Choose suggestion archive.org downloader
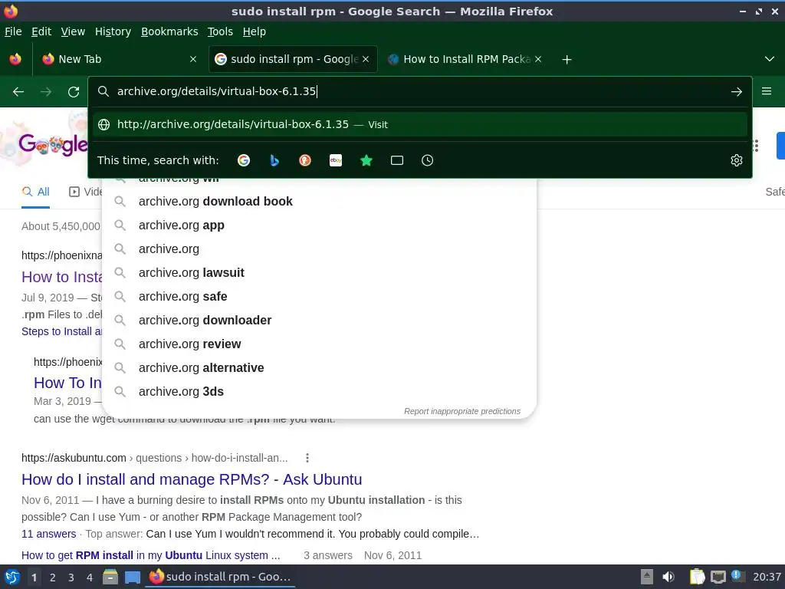 [320, 320]
